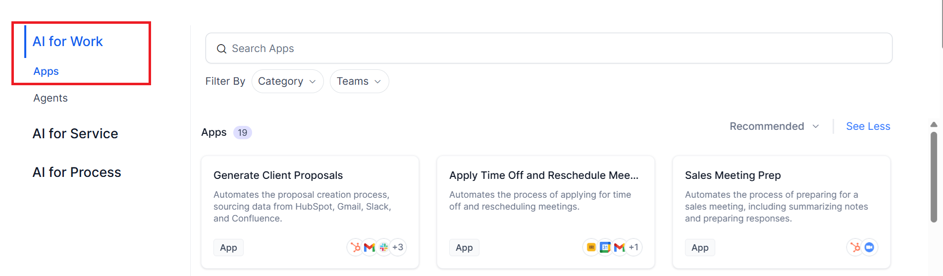This screenshot has height=276, width=943.
Task: Open the AI for Service section
Action: coord(75,133)
